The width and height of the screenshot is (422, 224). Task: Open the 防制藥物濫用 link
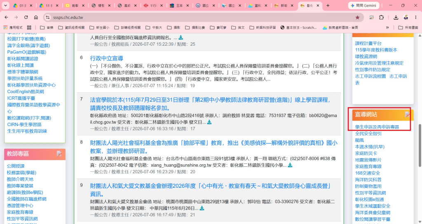pyautogui.click(x=368, y=186)
